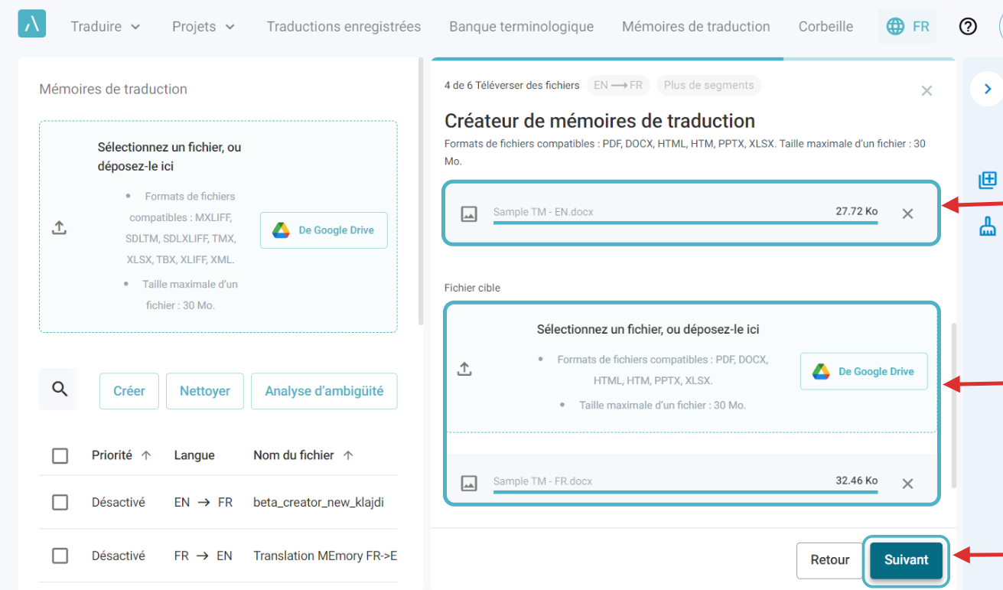Click the Sample TM - EN.docx progress bar
The height and width of the screenshot is (590, 1003).
click(x=685, y=223)
